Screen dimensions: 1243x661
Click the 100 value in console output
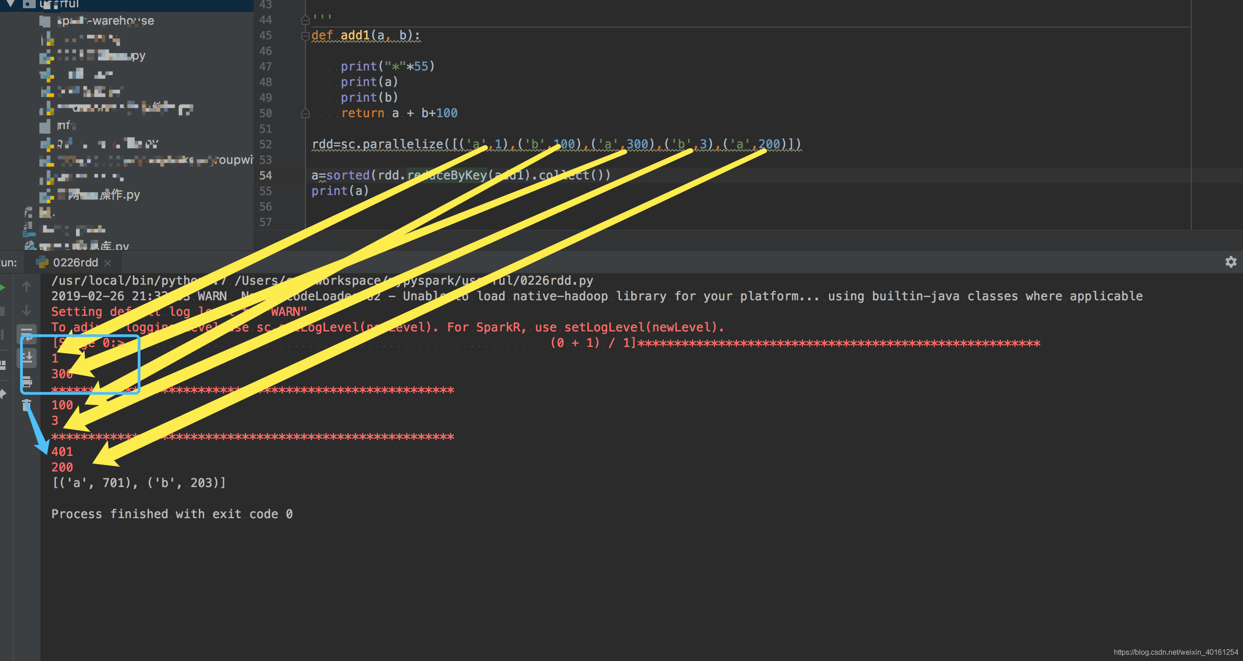(62, 405)
